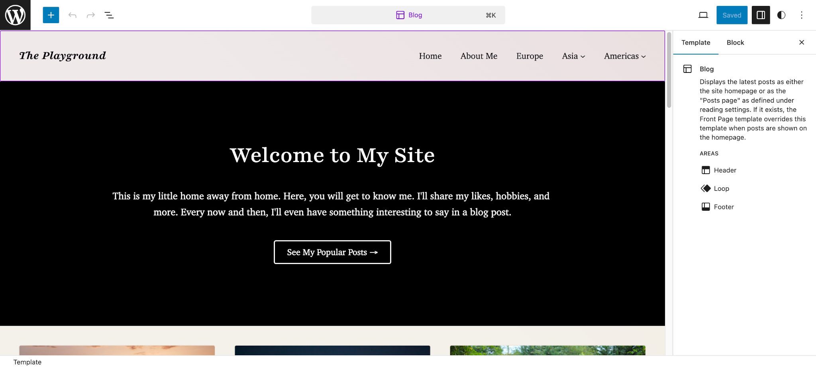Image resolution: width=816 pixels, height=368 pixels.
Task: Close the Template settings panel
Action: click(802, 43)
